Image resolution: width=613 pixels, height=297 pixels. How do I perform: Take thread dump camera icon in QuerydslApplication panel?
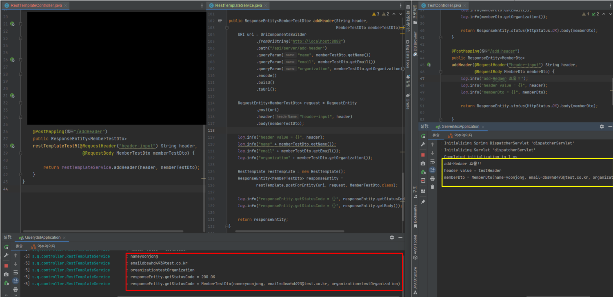[6, 275]
